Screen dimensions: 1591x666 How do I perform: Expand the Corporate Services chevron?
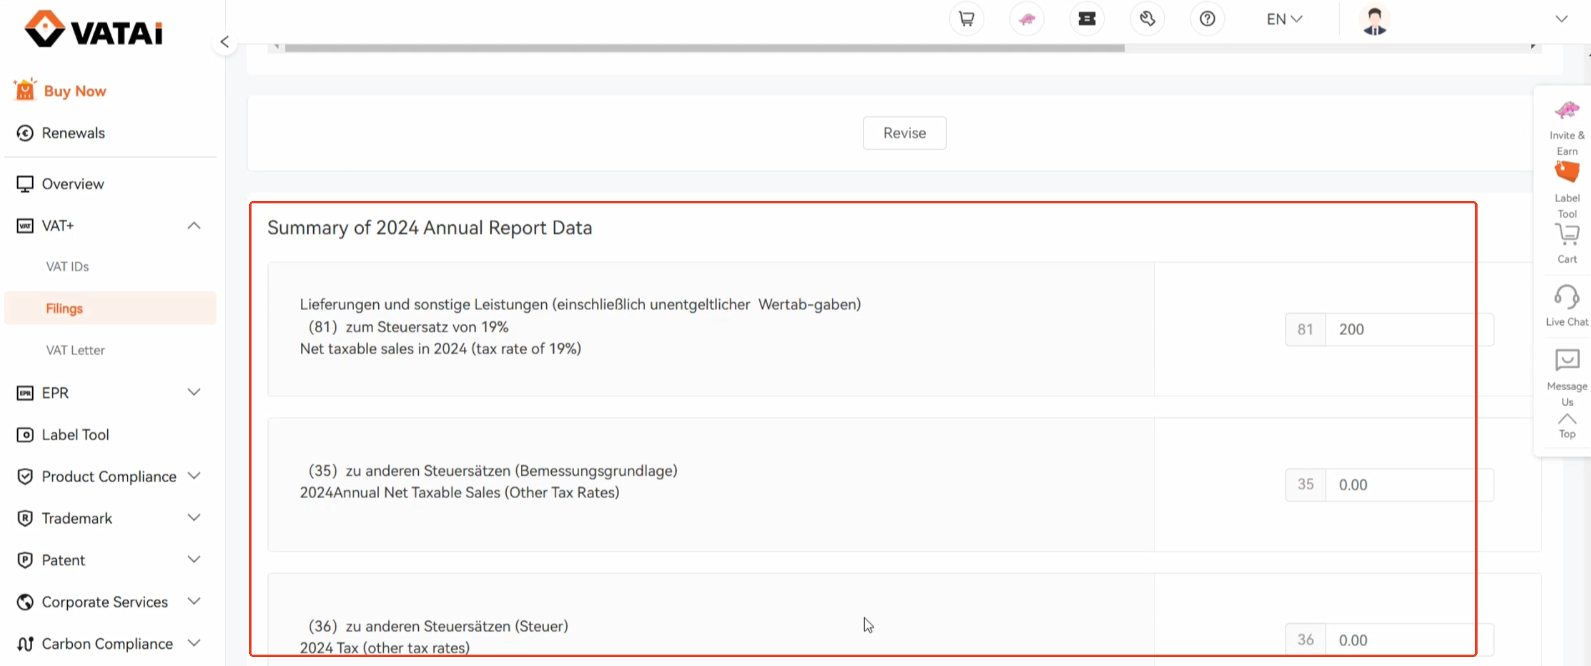point(194,601)
